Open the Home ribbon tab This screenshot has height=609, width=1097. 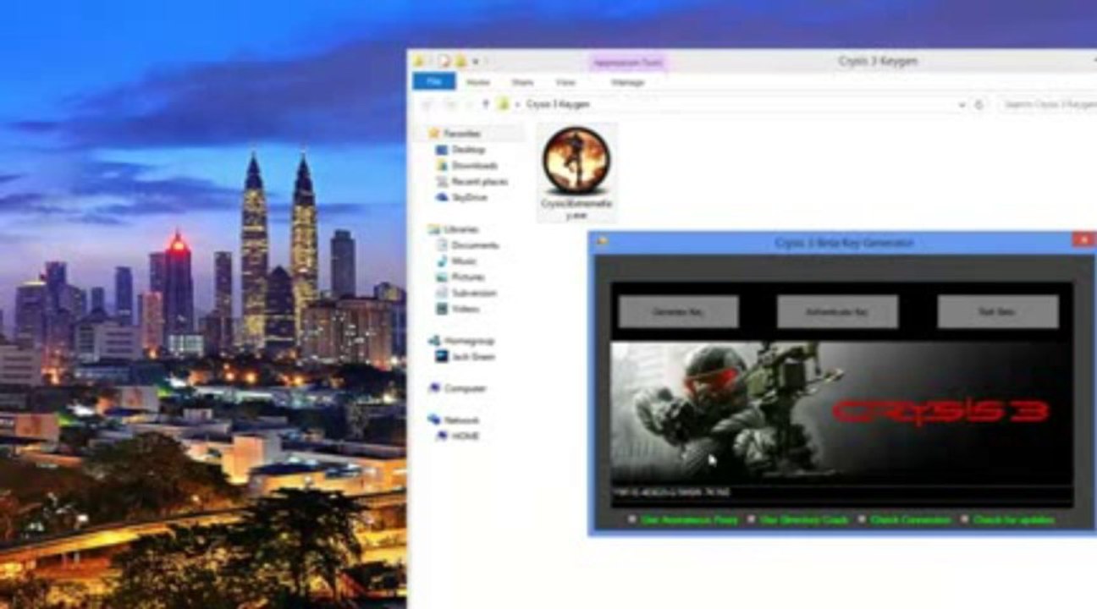477,82
